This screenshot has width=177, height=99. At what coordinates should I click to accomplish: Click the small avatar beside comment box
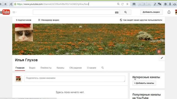click(x=18, y=79)
